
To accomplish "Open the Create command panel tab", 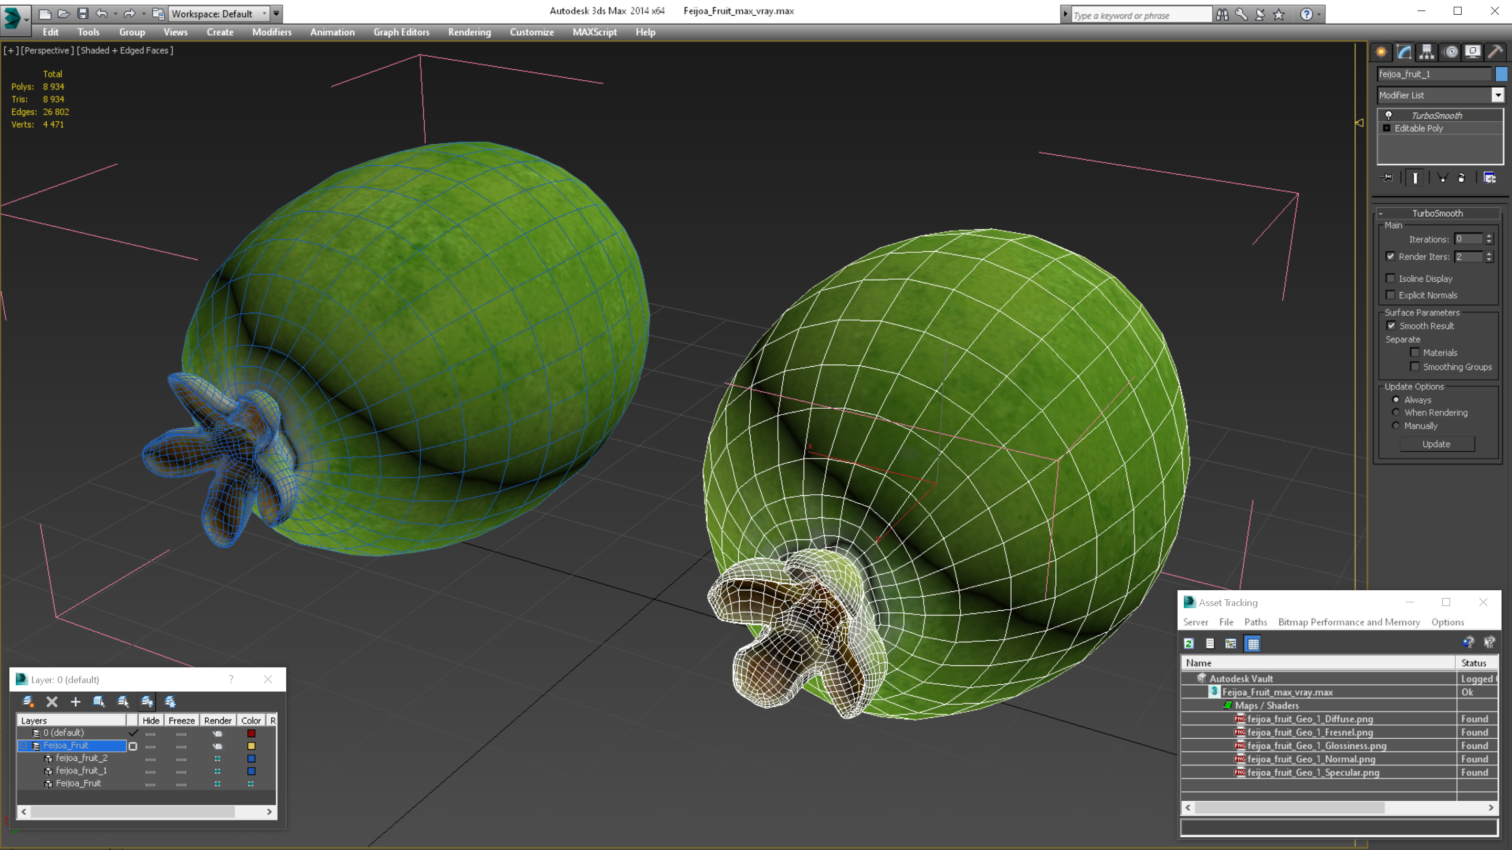I will click(x=1381, y=51).
